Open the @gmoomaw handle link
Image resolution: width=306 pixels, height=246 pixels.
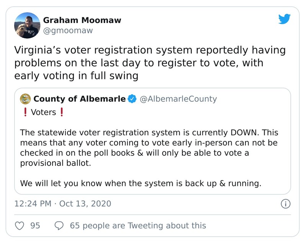click(68, 31)
